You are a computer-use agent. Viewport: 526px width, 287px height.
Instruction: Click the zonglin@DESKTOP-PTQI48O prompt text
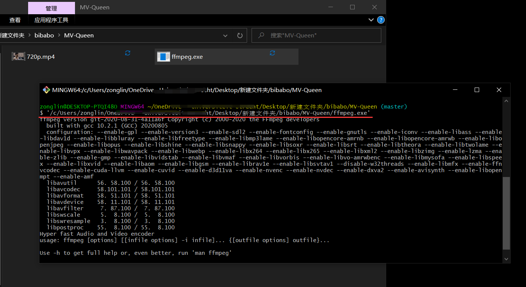click(78, 107)
